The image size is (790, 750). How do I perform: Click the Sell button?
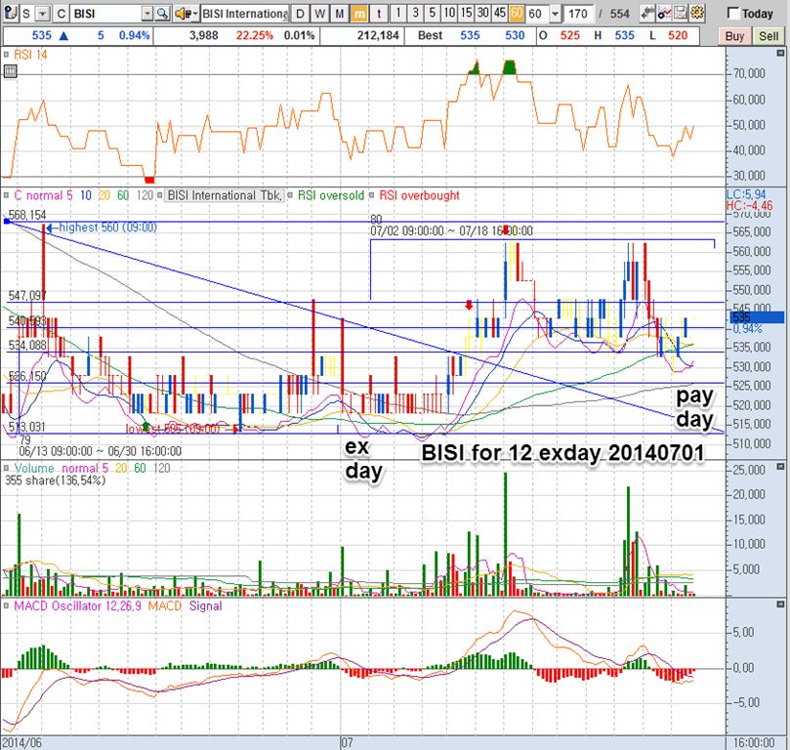(x=769, y=36)
